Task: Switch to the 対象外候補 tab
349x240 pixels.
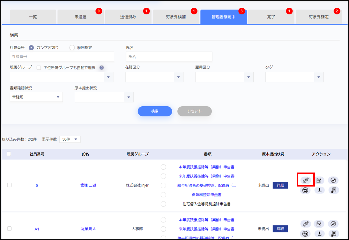Action: point(176,17)
